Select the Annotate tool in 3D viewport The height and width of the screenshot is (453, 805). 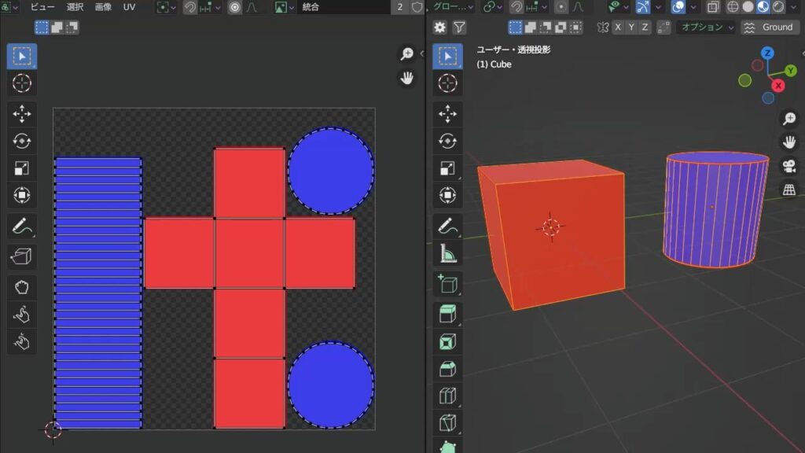click(x=447, y=226)
